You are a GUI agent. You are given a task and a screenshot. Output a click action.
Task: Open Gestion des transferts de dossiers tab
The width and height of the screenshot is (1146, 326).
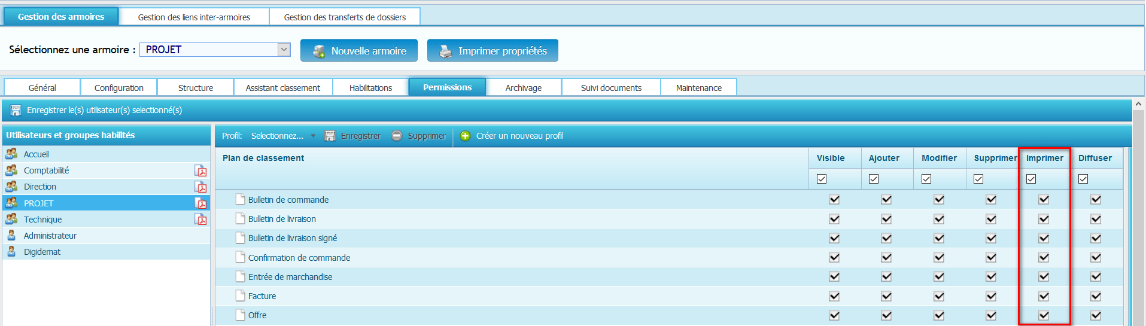tap(345, 17)
